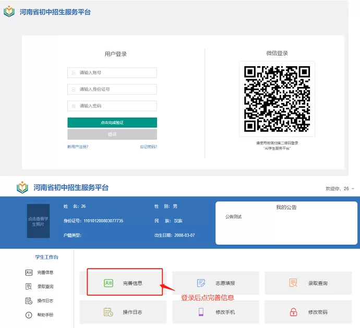The height and width of the screenshot is (328, 360).
Task: Open the 忘记密码 forgot password link
Action: coord(148,147)
